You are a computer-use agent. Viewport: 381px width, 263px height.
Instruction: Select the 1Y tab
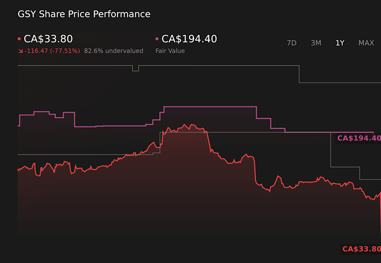(x=340, y=43)
